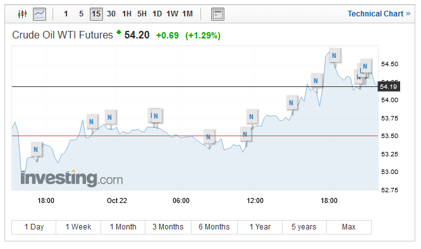The width and height of the screenshot is (421, 249).
Task: Switch to the 1H interval
Action: (126, 14)
